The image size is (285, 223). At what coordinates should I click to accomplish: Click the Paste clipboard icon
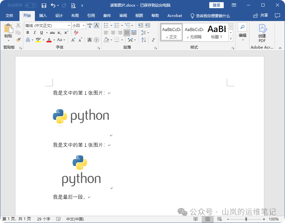(8, 28)
